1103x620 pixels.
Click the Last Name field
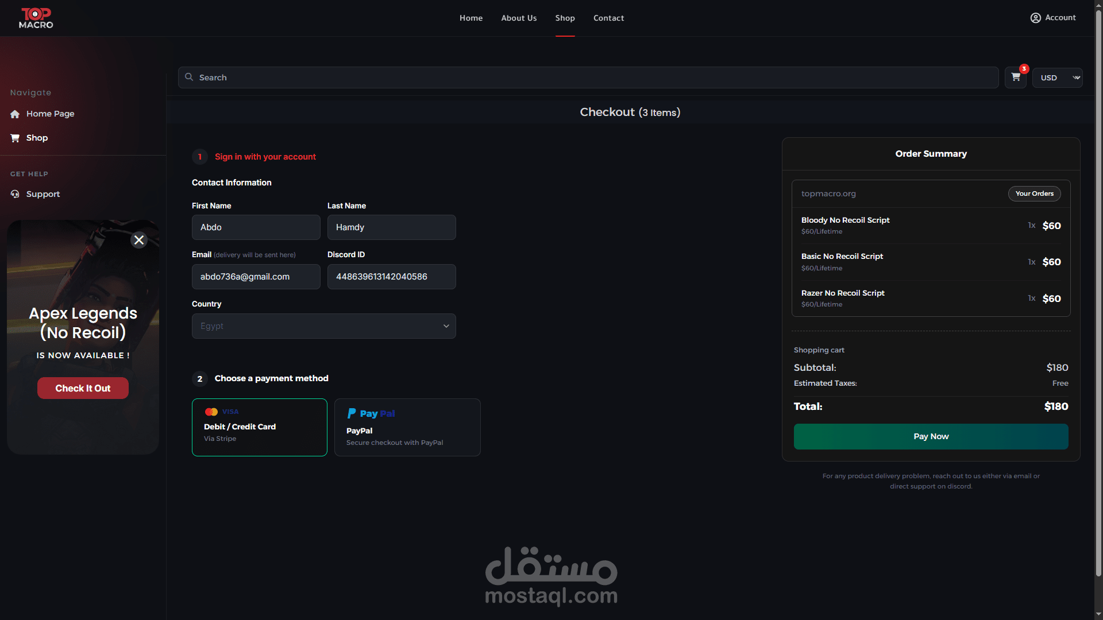(x=392, y=227)
